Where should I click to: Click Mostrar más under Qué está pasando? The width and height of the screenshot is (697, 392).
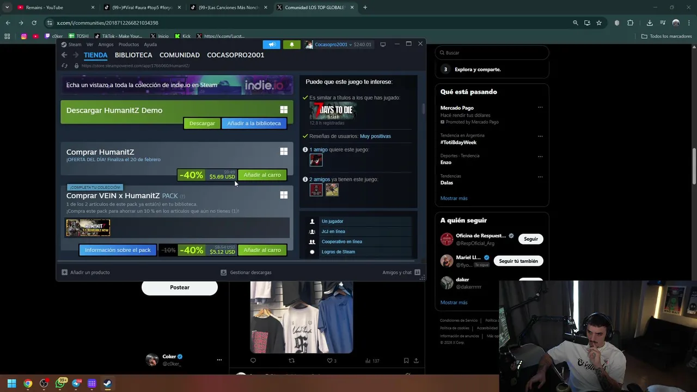point(454,198)
